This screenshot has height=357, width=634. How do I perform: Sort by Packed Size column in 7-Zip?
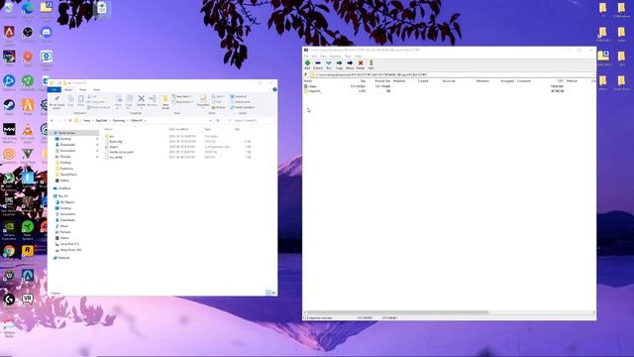tap(382, 81)
